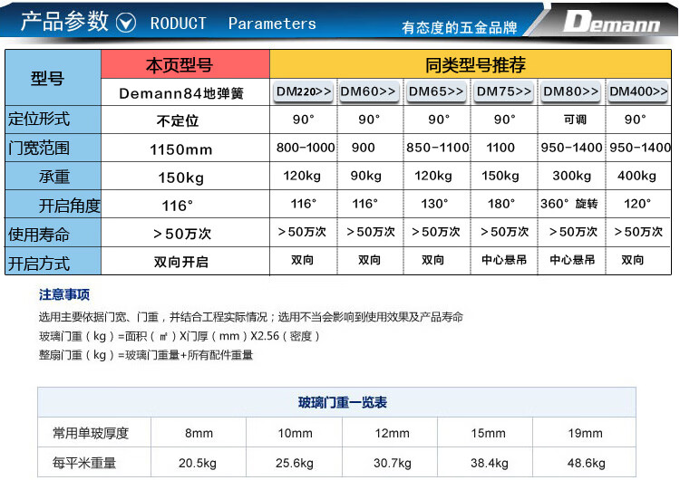Click the 有态度的五金品牌 slogan

(x=460, y=27)
